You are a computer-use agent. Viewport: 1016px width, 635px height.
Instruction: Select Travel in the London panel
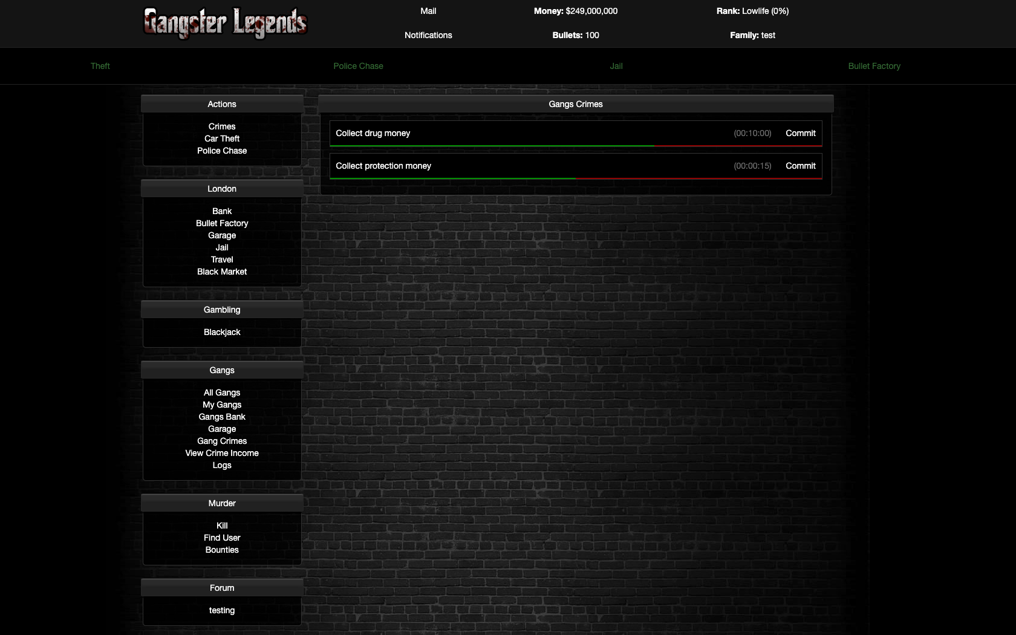[222, 259]
